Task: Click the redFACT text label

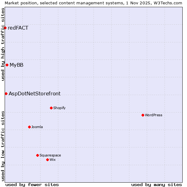Action: (x=18, y=28)
